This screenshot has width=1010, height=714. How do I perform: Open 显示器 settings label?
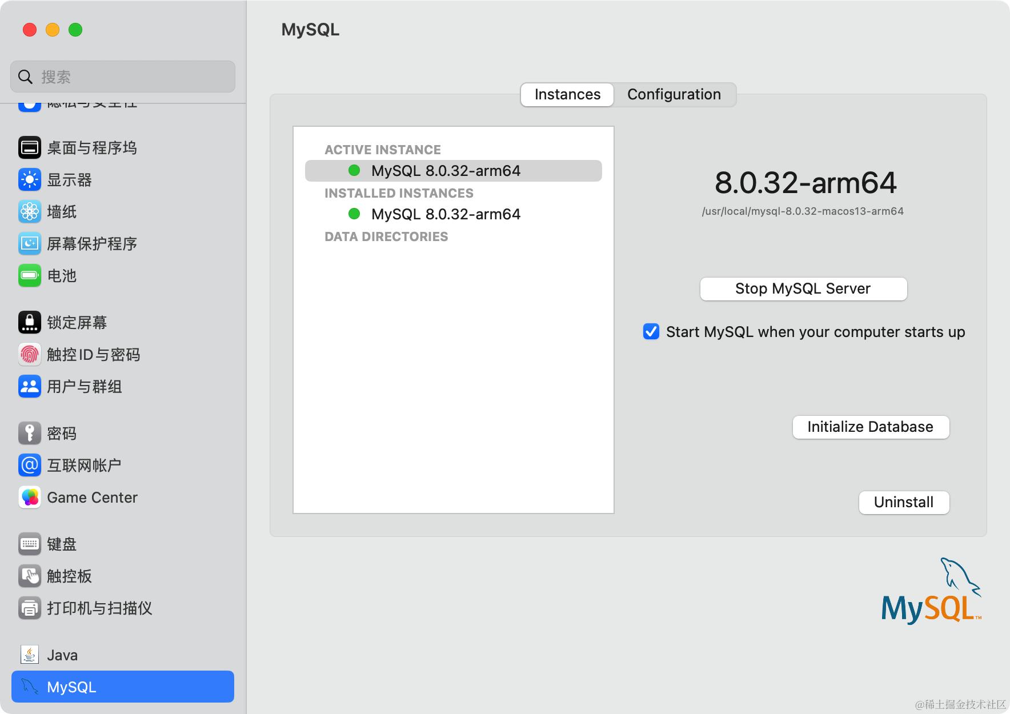69,180
